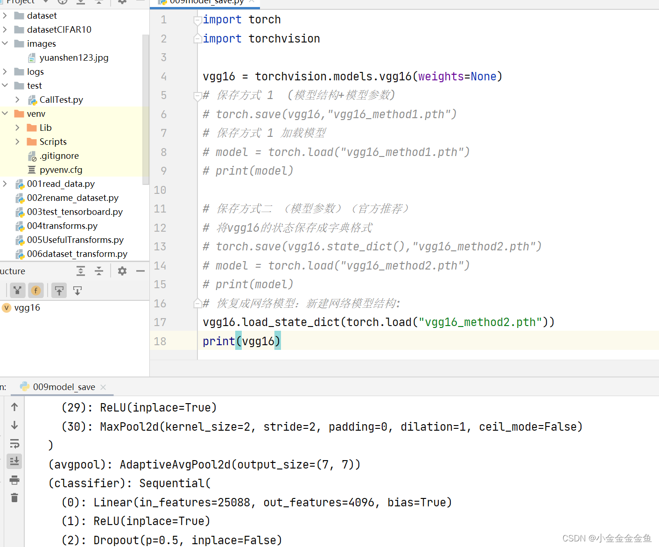659x547 pixels.
Task: Open 005UsefulTransforms.py from project tree
Action: (x=75, y=240)
